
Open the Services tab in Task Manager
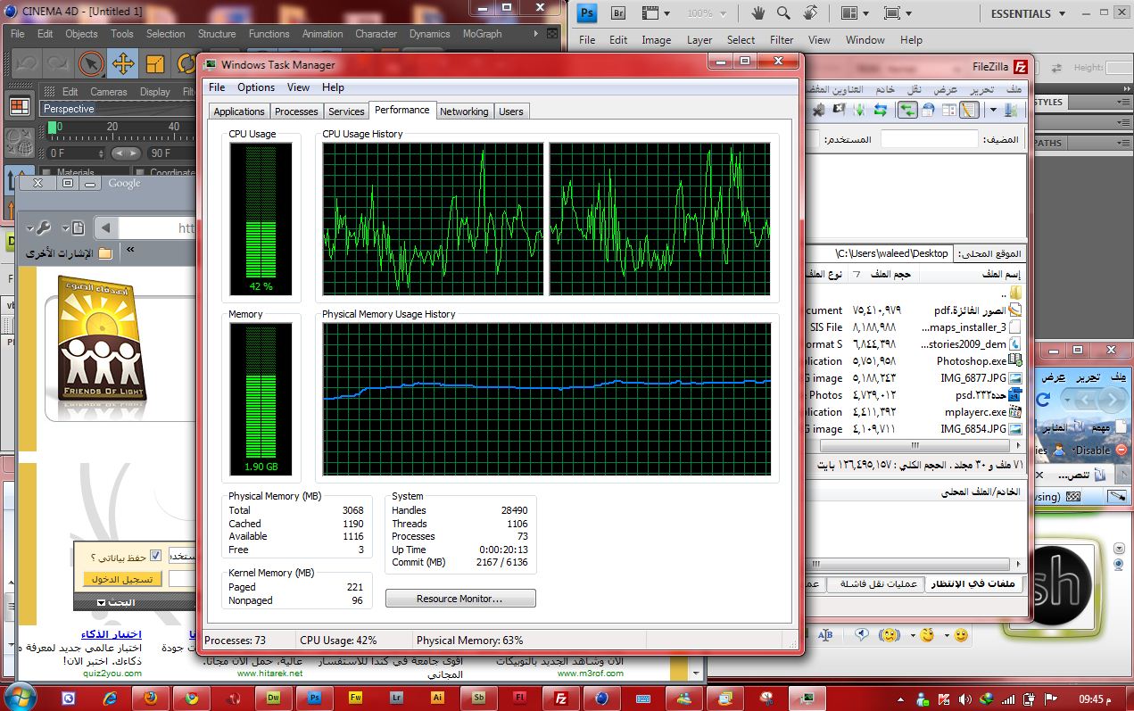[346, 112]
